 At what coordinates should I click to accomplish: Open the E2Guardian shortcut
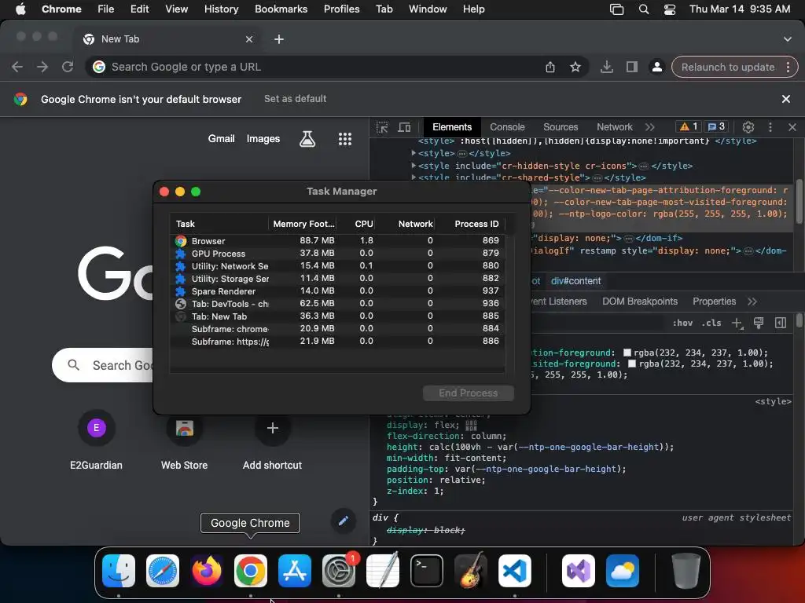click(96, 440)
